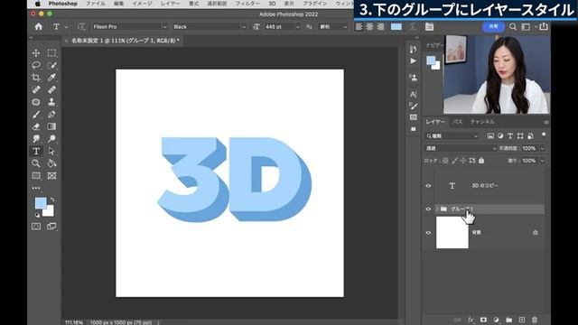Select the Quick Selection tool
The image size is (578, 325).
click(51, 65)
